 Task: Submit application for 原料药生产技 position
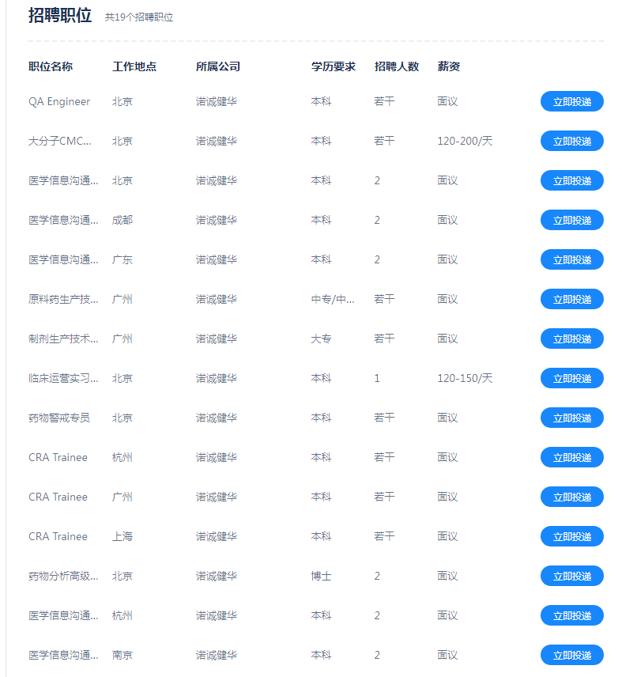click(571, 299)
